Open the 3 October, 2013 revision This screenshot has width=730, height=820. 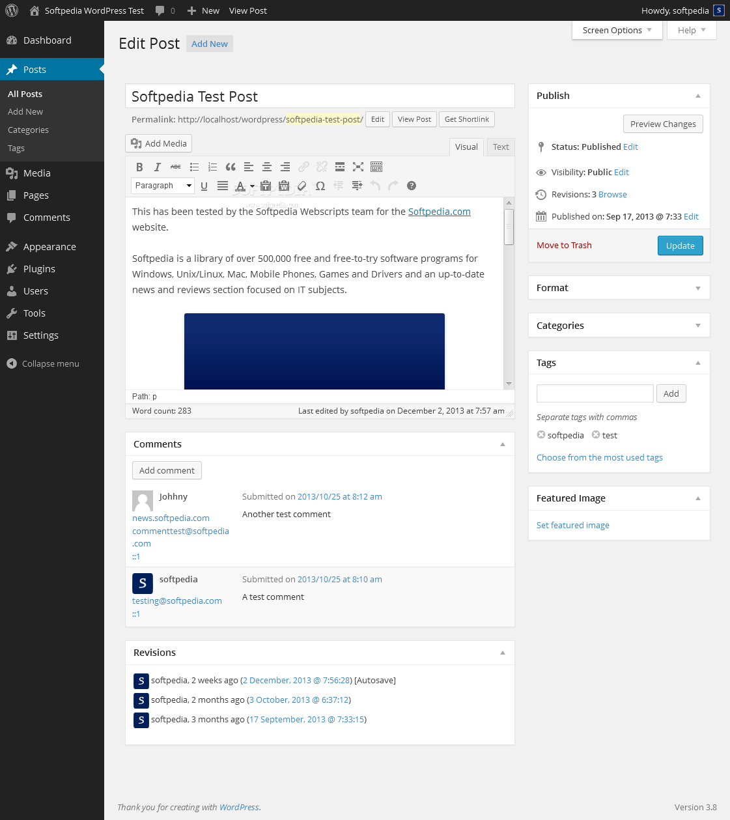(300, 700)
